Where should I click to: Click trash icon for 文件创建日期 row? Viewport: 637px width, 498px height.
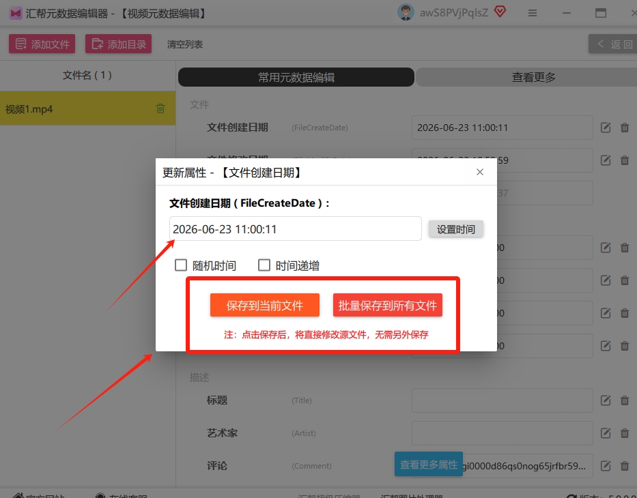[625, 128]
